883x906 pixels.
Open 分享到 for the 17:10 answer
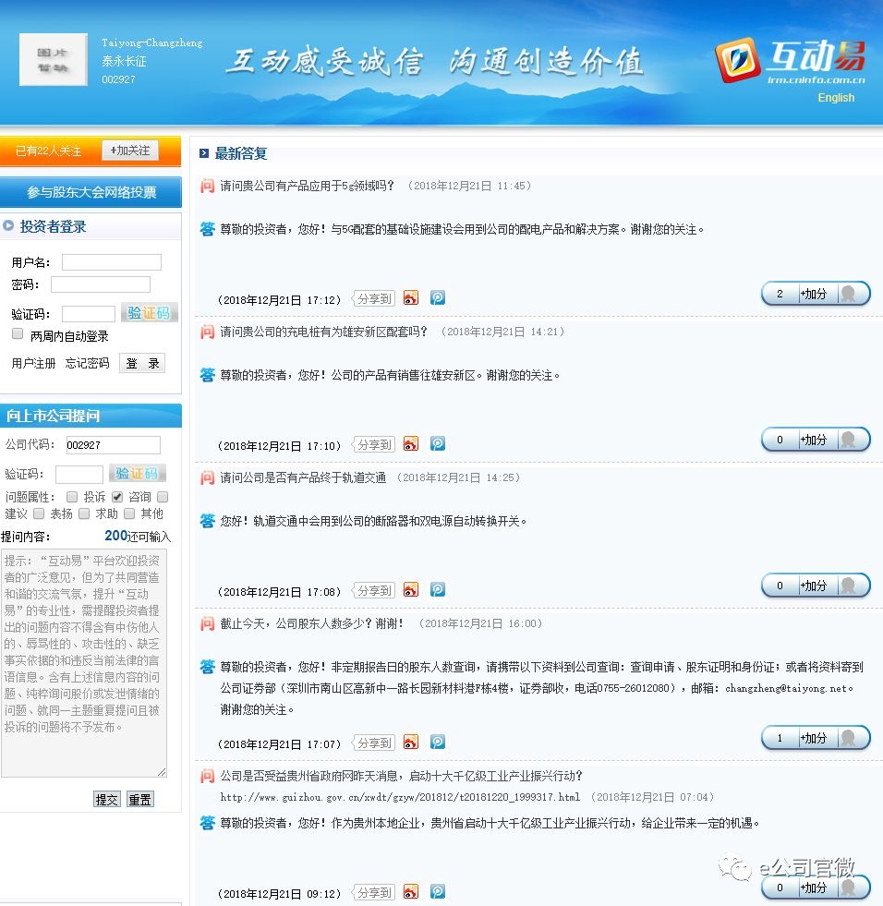tap(373, 444)
